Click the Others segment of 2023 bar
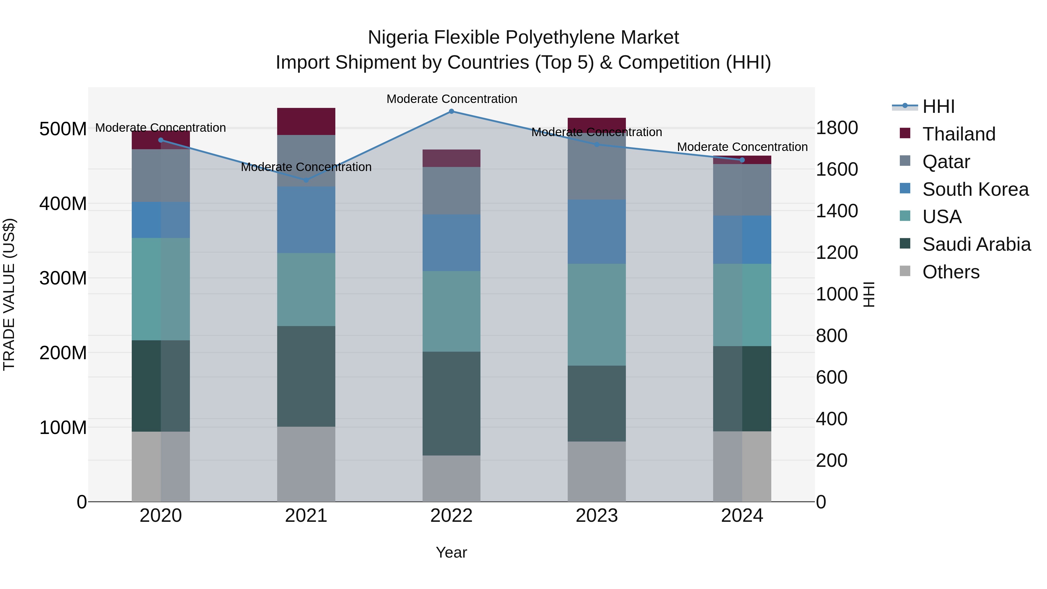This screenshot has width=1047, height=589. (597, 471)
